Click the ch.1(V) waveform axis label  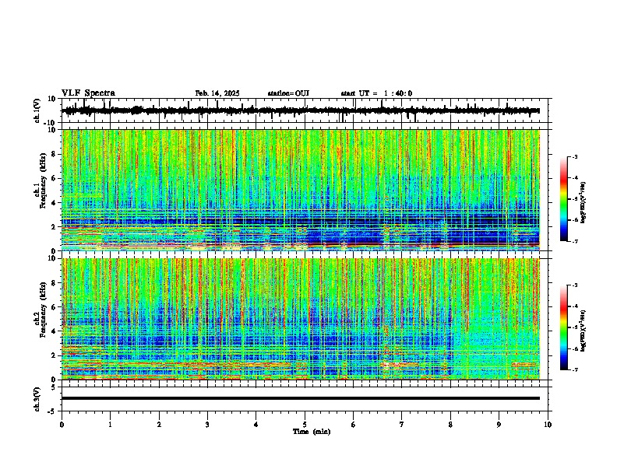pyautogui.click(x=37, y=110)
